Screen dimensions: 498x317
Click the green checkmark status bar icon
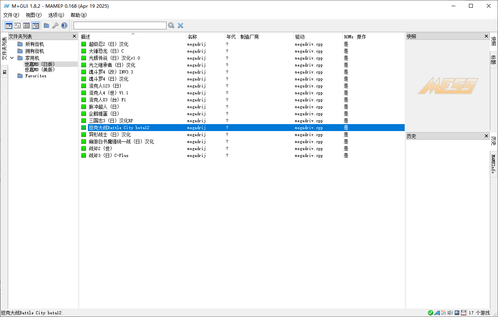tap(431, 313)
